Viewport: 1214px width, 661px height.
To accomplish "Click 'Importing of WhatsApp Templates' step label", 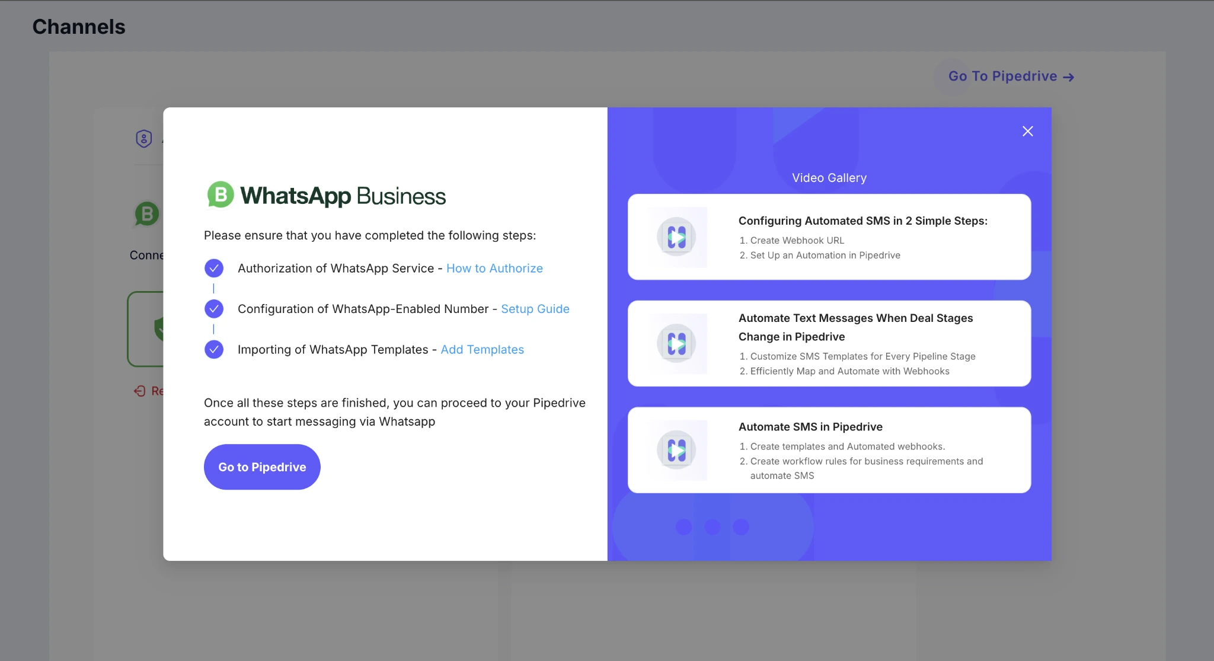I will tap(333, 349).
